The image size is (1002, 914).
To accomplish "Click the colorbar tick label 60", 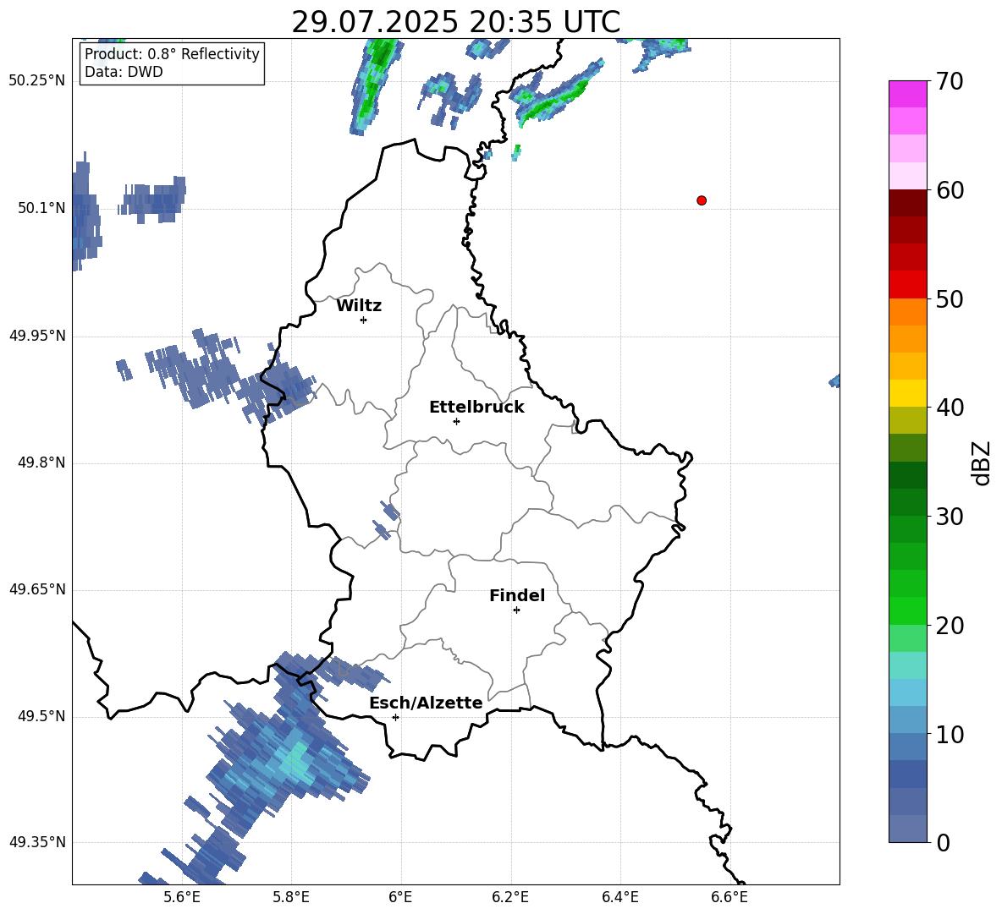I will [x=950, y=190].
